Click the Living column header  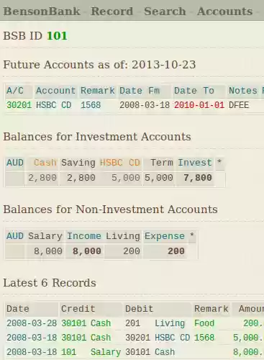[123, 236]
